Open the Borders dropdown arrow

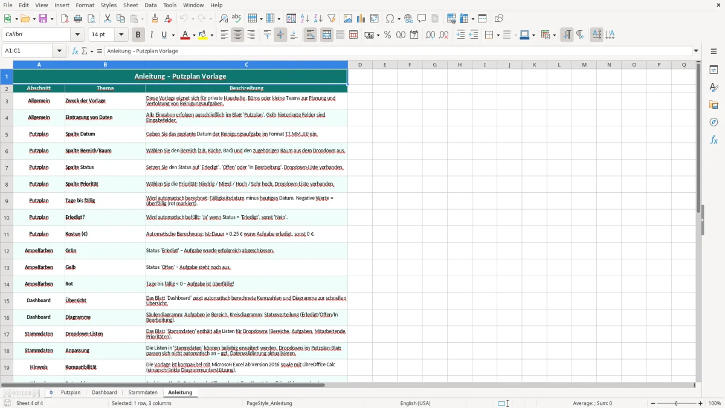click(x=497, y=35)
